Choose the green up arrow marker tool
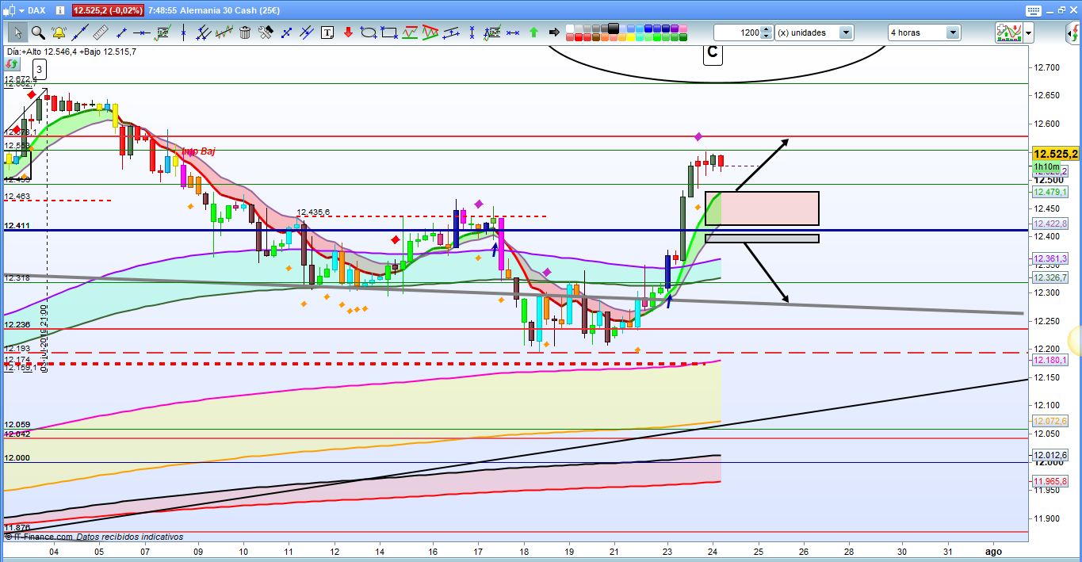 [533, 32]
